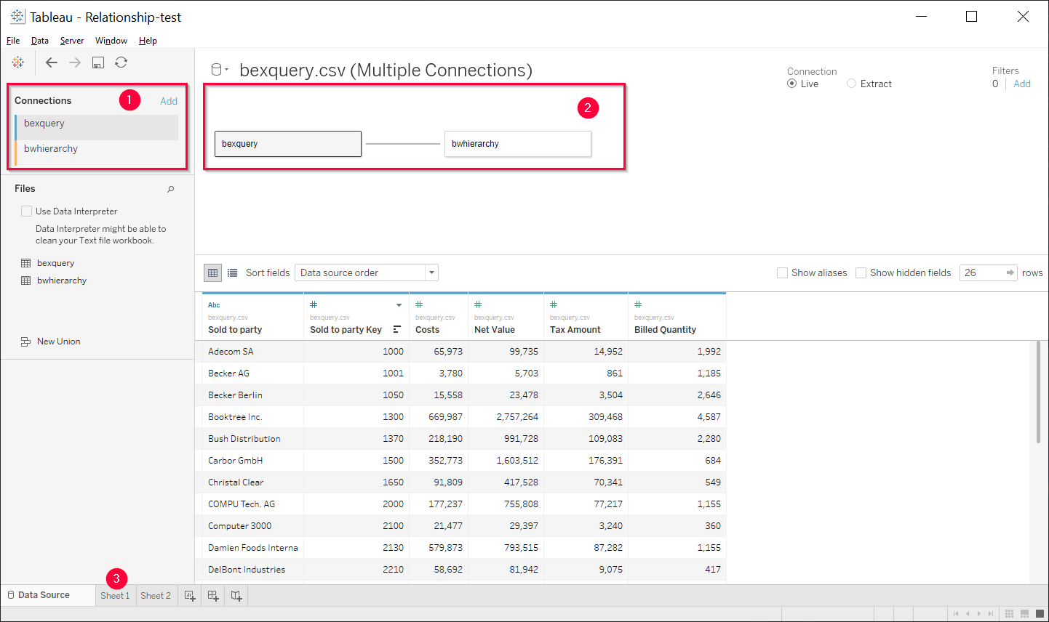Image resolution: width=1049 pixels, height=622 pixels.
Task: Select the Live connection option
Action: (x=791, y=84)
